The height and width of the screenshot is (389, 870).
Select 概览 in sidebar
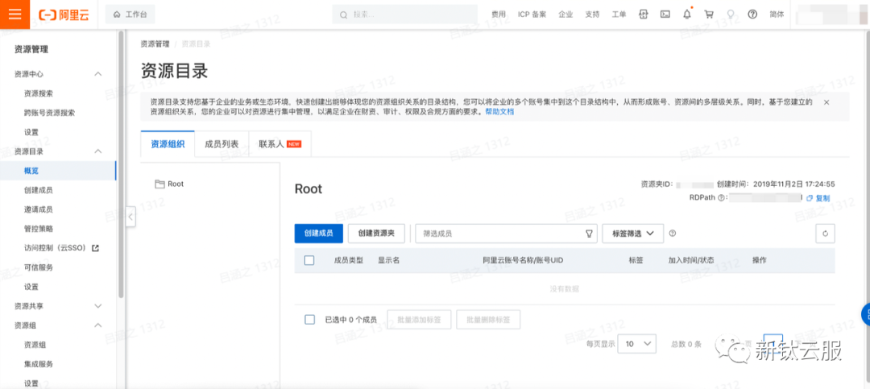point(58,171)
